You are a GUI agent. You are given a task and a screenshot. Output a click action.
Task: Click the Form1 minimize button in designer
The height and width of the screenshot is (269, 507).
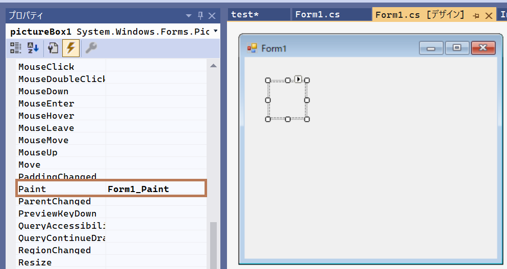click(430, 48)
